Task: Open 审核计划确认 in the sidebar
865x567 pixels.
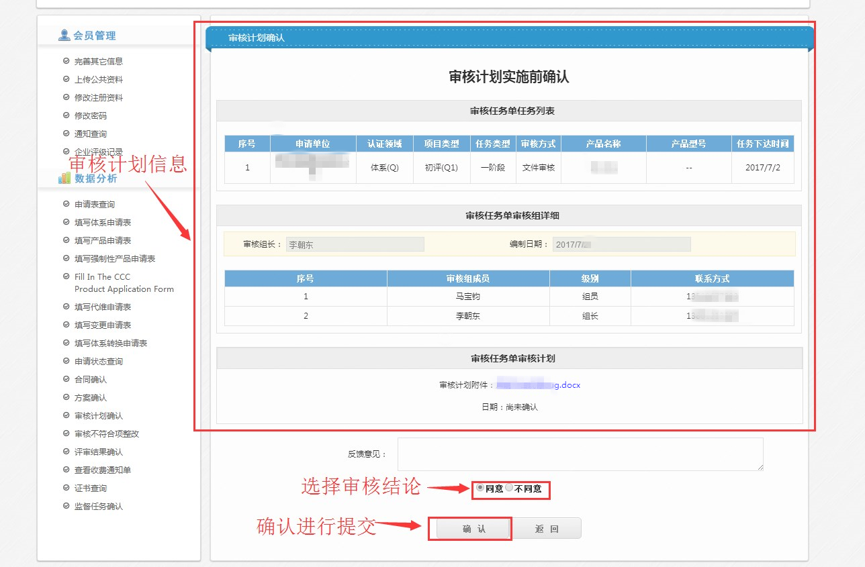Action: [x=98, y=416]
